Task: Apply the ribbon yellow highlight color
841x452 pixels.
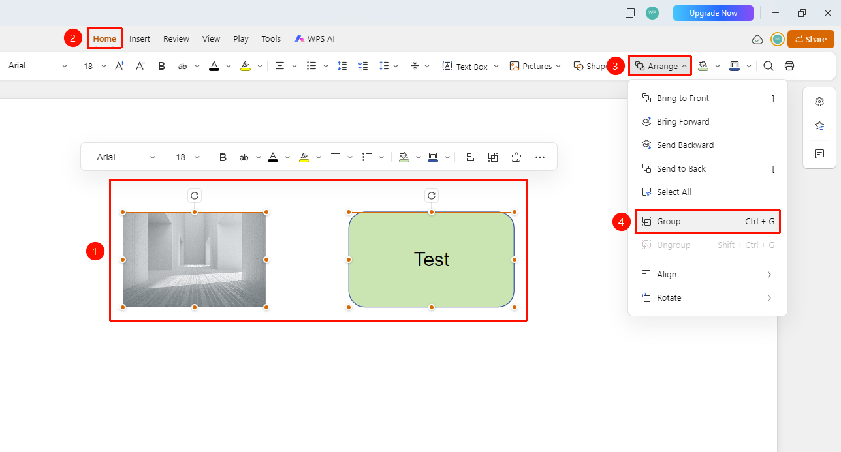Action: click(x=246, y=66)
